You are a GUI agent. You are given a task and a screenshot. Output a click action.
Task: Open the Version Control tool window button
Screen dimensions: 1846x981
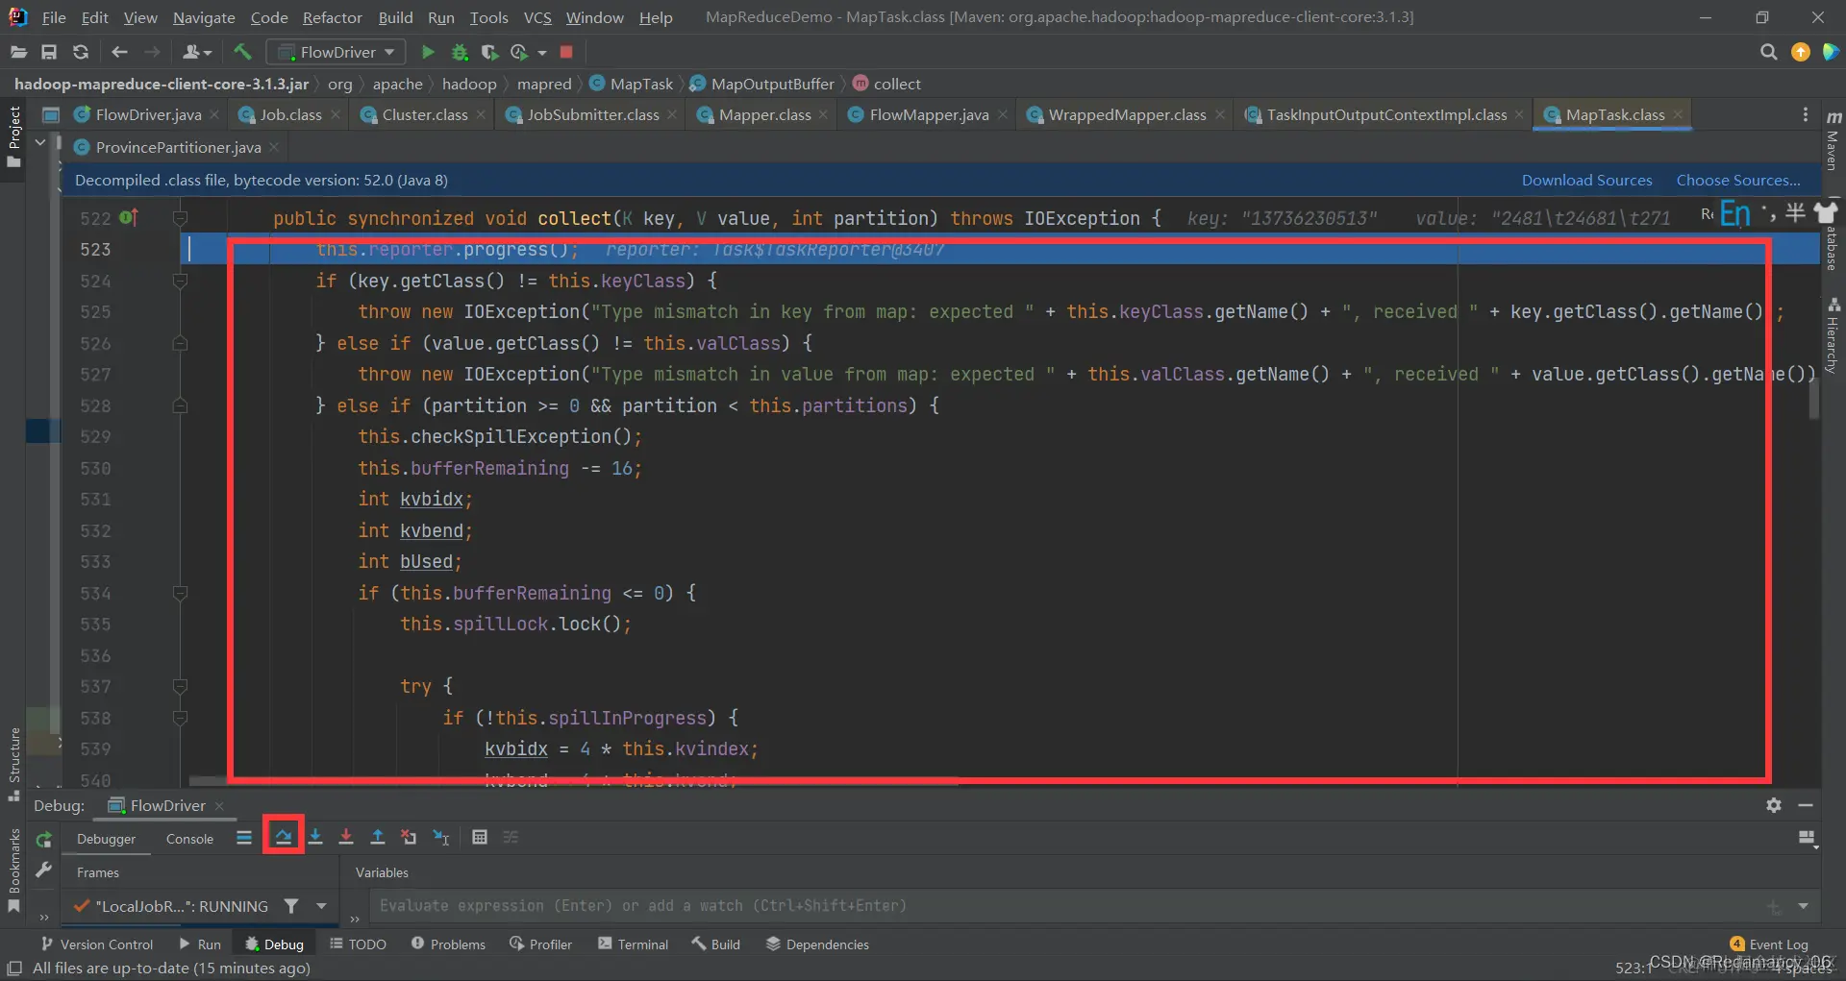coord(96,944)
